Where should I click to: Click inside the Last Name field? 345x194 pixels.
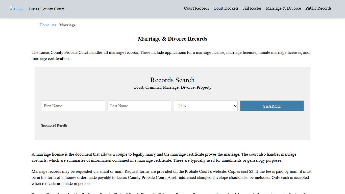[139, 106]
